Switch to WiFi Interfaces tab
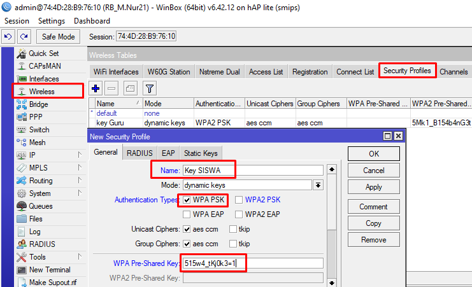 (x=116, y=72)
